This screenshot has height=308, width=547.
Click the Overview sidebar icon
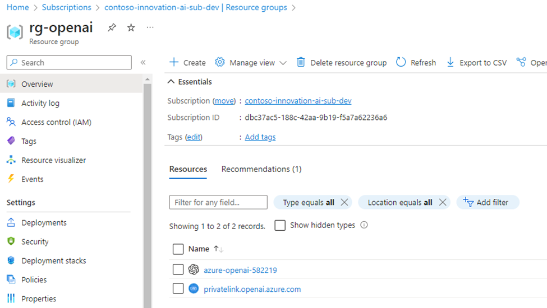click(11, 84)
